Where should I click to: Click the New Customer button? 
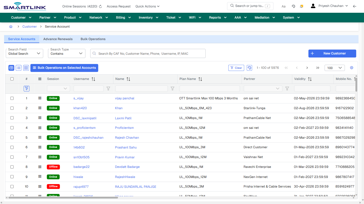click(332, 53)
